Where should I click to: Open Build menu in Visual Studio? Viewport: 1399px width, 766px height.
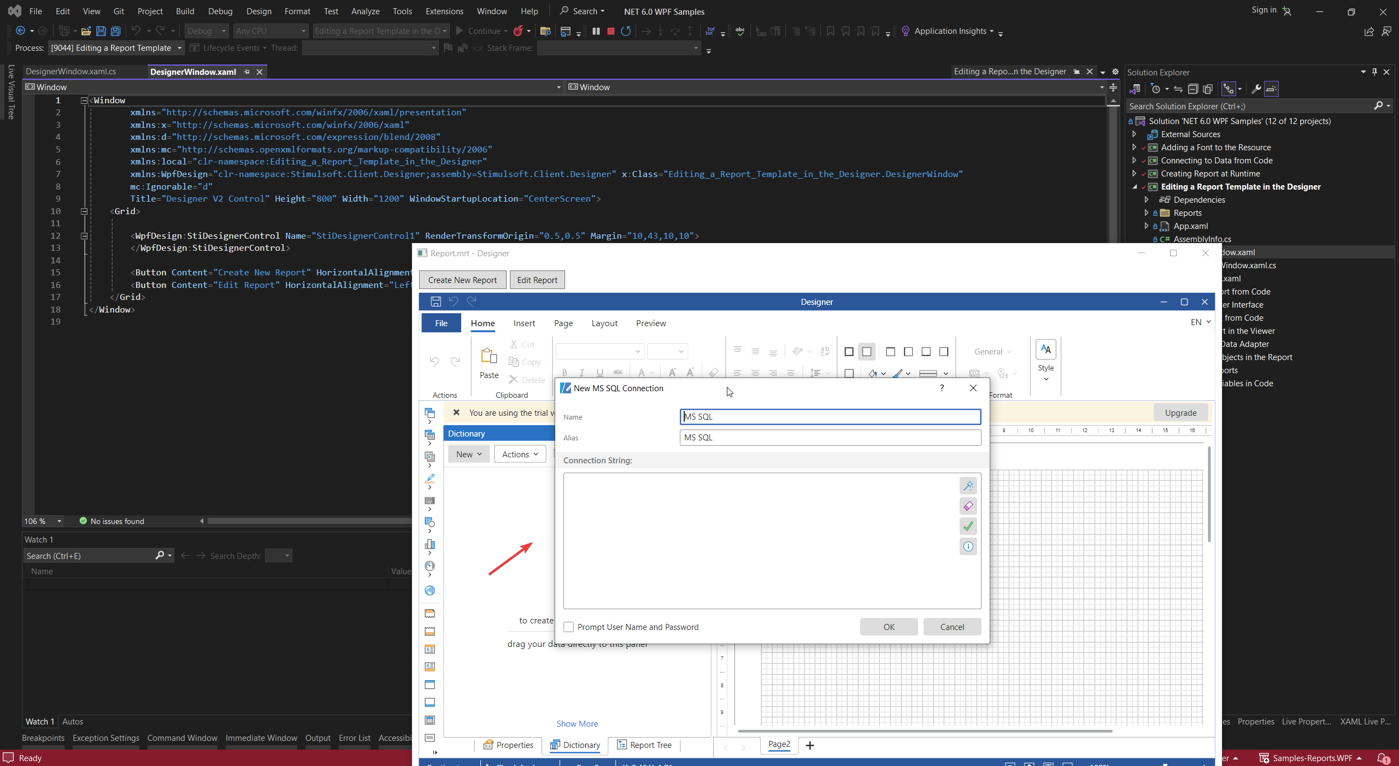click(185, 11)
